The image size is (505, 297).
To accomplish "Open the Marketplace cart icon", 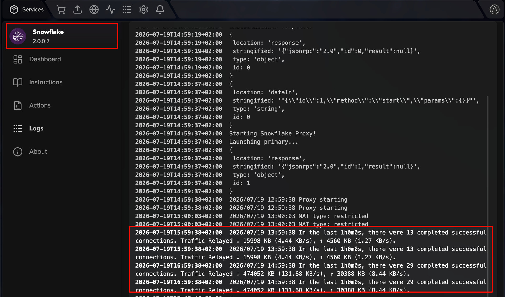I will [x=61, y=9].
